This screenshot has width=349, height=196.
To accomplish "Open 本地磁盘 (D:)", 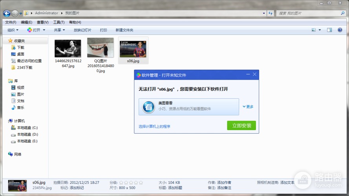I will (x=27, y=134).
